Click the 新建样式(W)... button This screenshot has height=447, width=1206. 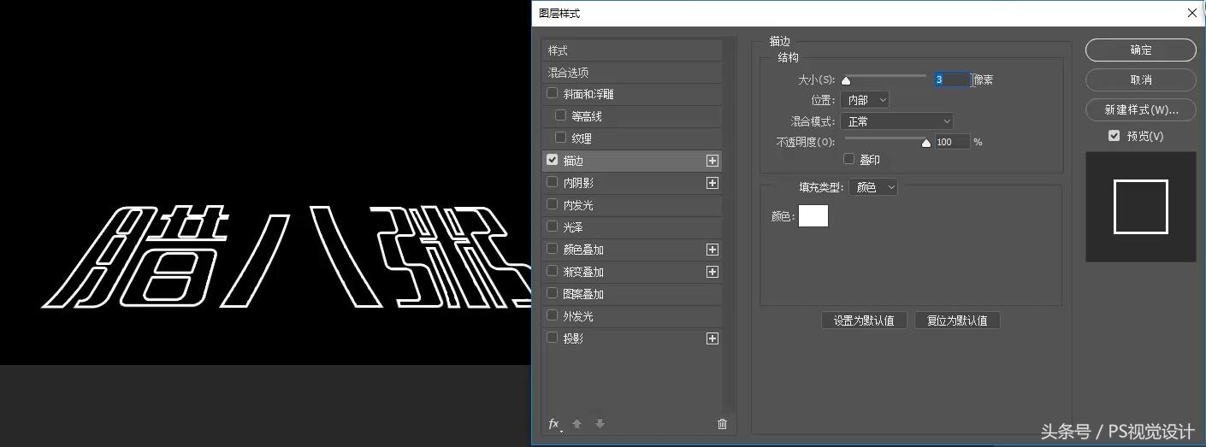tap(1141, 109)
